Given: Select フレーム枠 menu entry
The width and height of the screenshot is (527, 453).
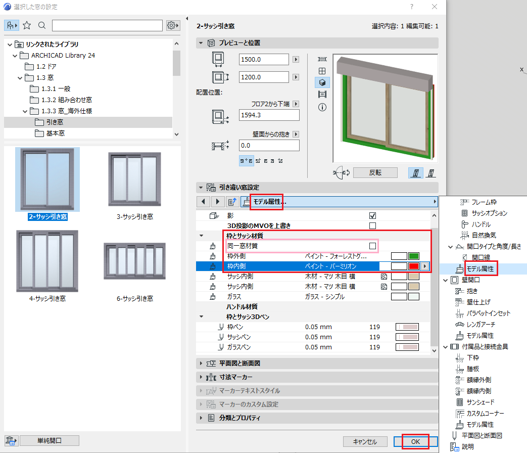Looking at the screenshot, I should point(484,202).
